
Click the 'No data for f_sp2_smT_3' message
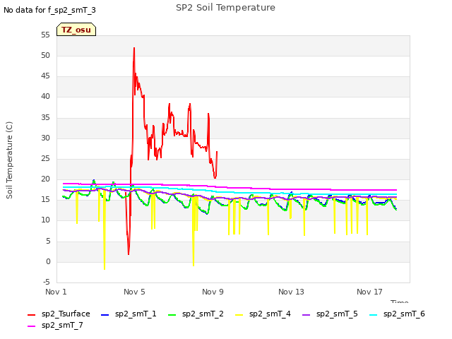pos(49,10)
